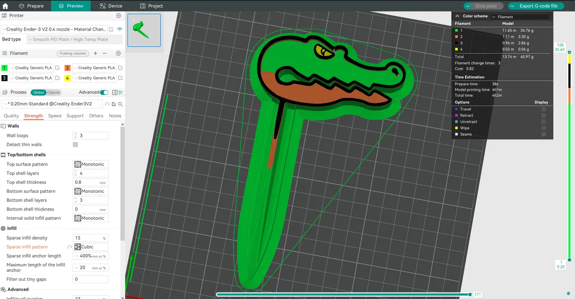
Task: Open the Support settings tab
Action: 75,116
